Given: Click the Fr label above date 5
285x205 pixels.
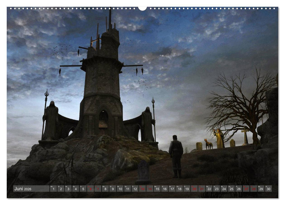Looking at the screenshot, I should pyautogui.click(x=81, y=186).
